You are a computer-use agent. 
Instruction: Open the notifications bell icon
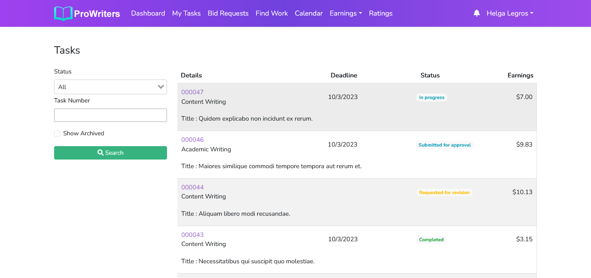pyautogui.click(x=477, y=13)
